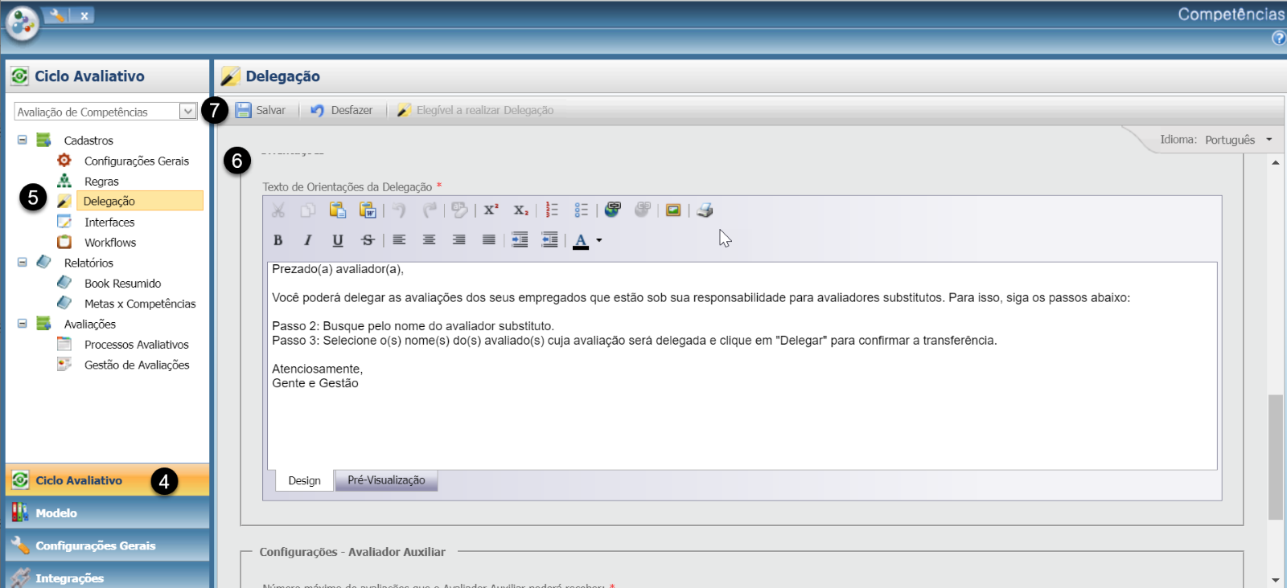Insert a numbered list
The height and width of the screenshot is (588, 1287).
click(552, 210)
